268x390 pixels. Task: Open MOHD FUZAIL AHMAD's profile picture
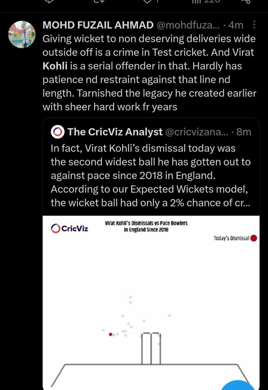click(22, 34)
